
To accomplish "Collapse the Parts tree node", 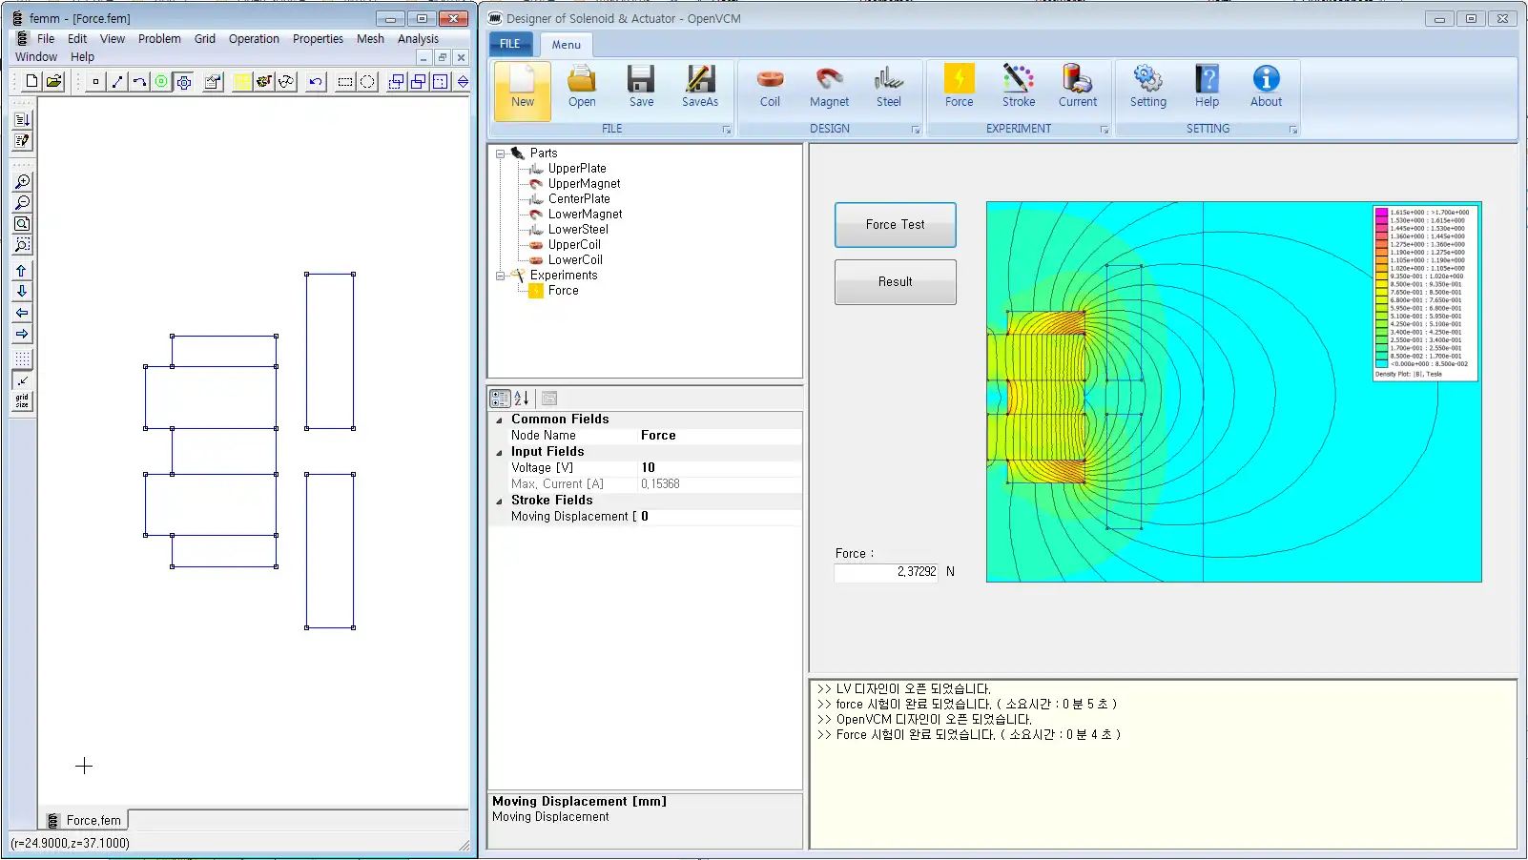I will (x=500, y=154).
